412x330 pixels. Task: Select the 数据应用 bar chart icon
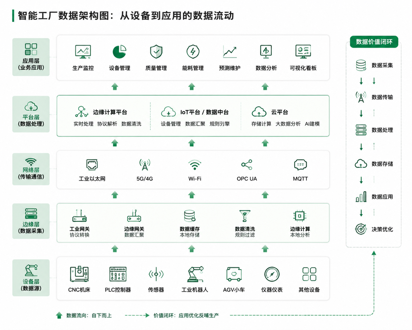coord(361,197)
